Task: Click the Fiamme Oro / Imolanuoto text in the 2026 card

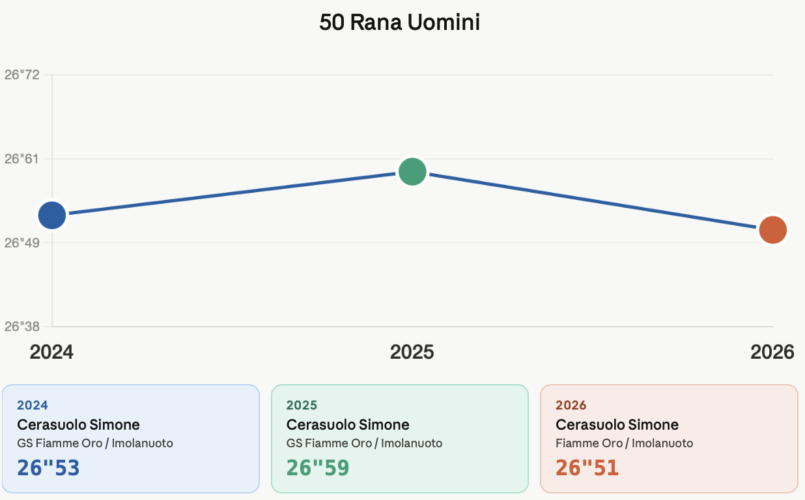Action: [624, 443]
